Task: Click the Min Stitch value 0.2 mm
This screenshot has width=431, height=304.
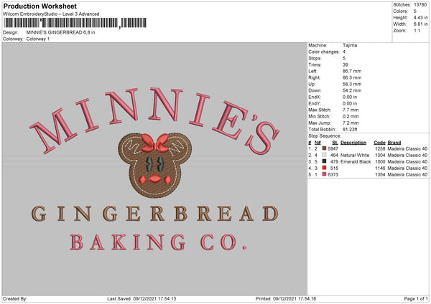Action: click(x=351, y=116)
